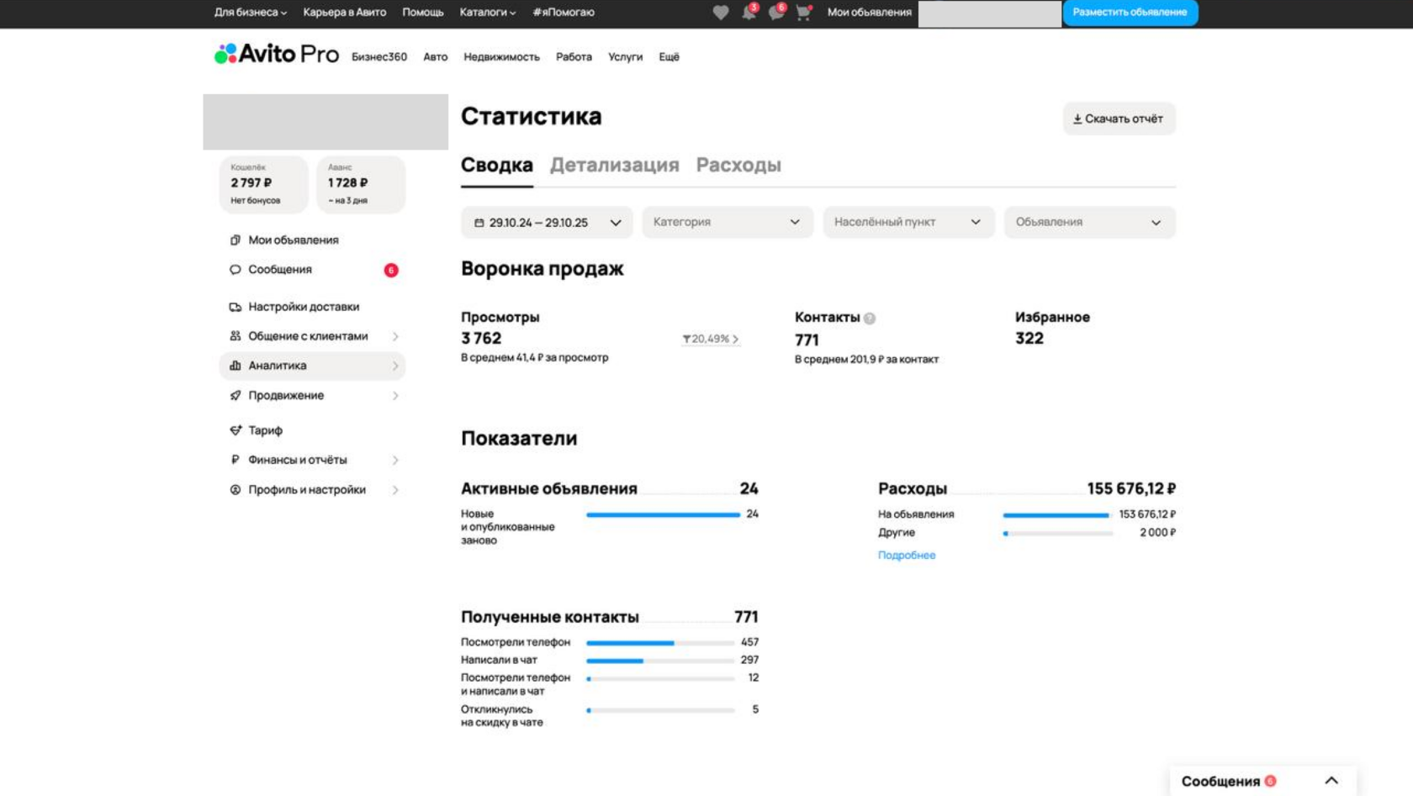Click Скачать отчёт button
The width and height of the screenshot is (1413, 796).
1119,119
